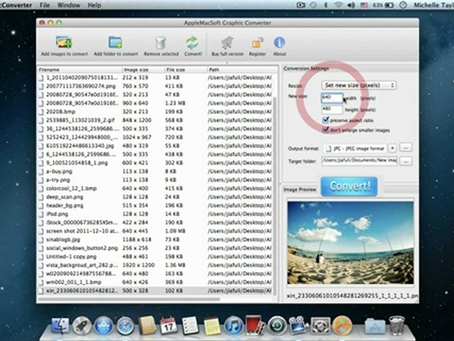Select file 253988​5_113021039_2.gif
The height and width of the screenshot is (341, 454).
pyautogui.click(x=155, y=120)
